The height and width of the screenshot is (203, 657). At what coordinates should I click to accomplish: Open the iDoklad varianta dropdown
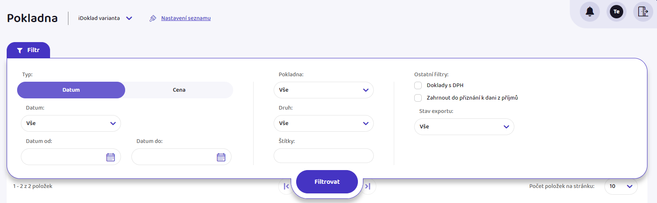pyautogui.click(x=105, y=18)
